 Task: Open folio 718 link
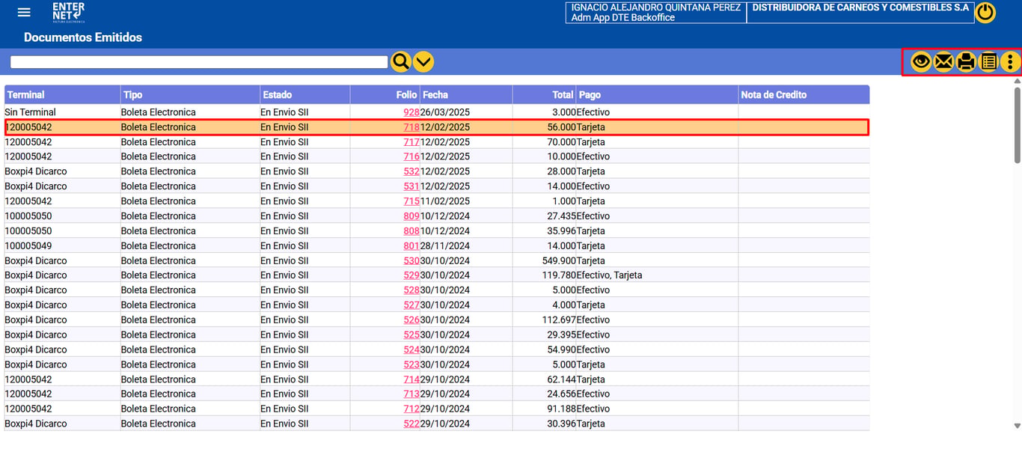[411, 127]
